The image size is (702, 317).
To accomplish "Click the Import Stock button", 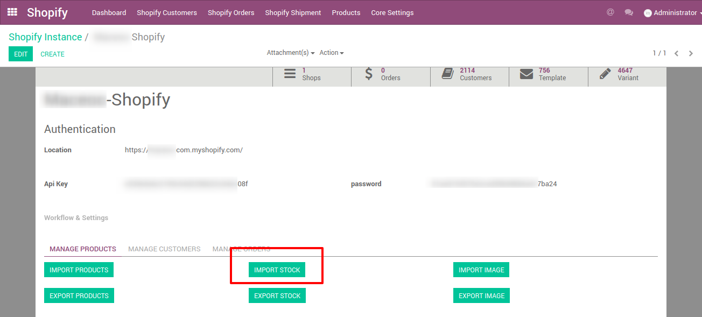I will [x=277, y=270].
